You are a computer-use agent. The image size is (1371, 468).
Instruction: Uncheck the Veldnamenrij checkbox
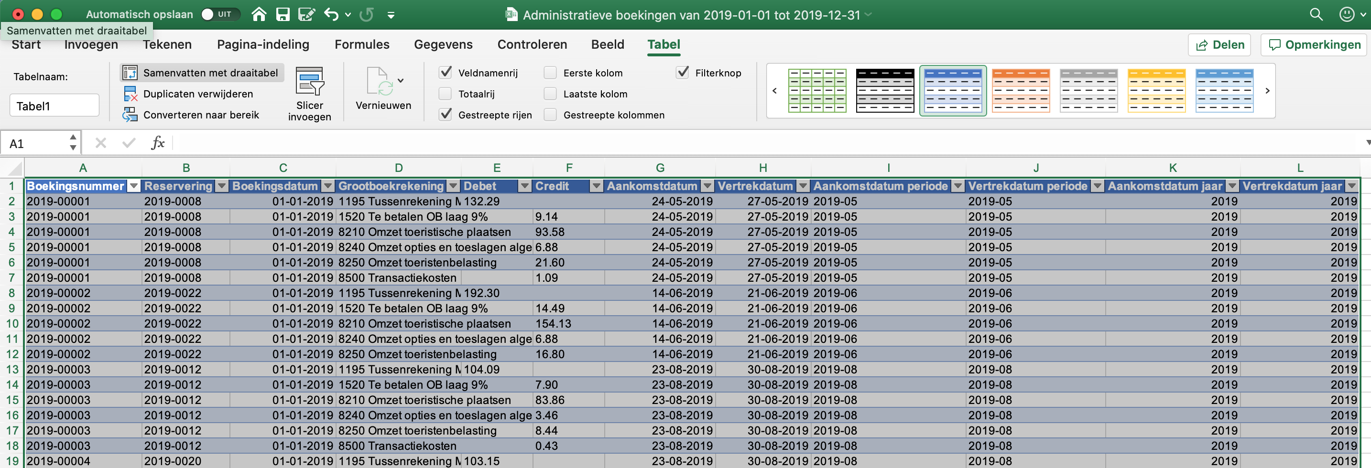click(446, 72)
